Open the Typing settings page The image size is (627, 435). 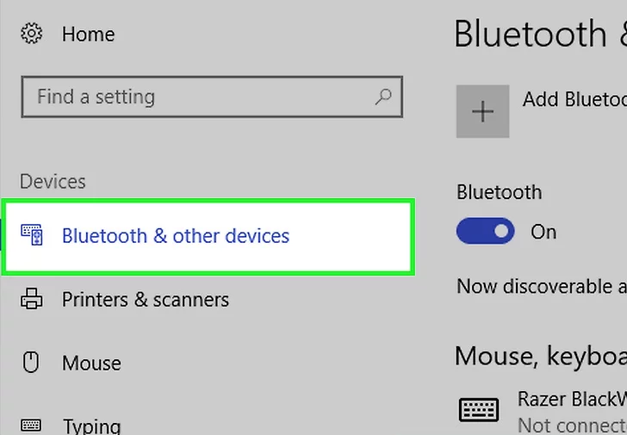click(91, 426)
